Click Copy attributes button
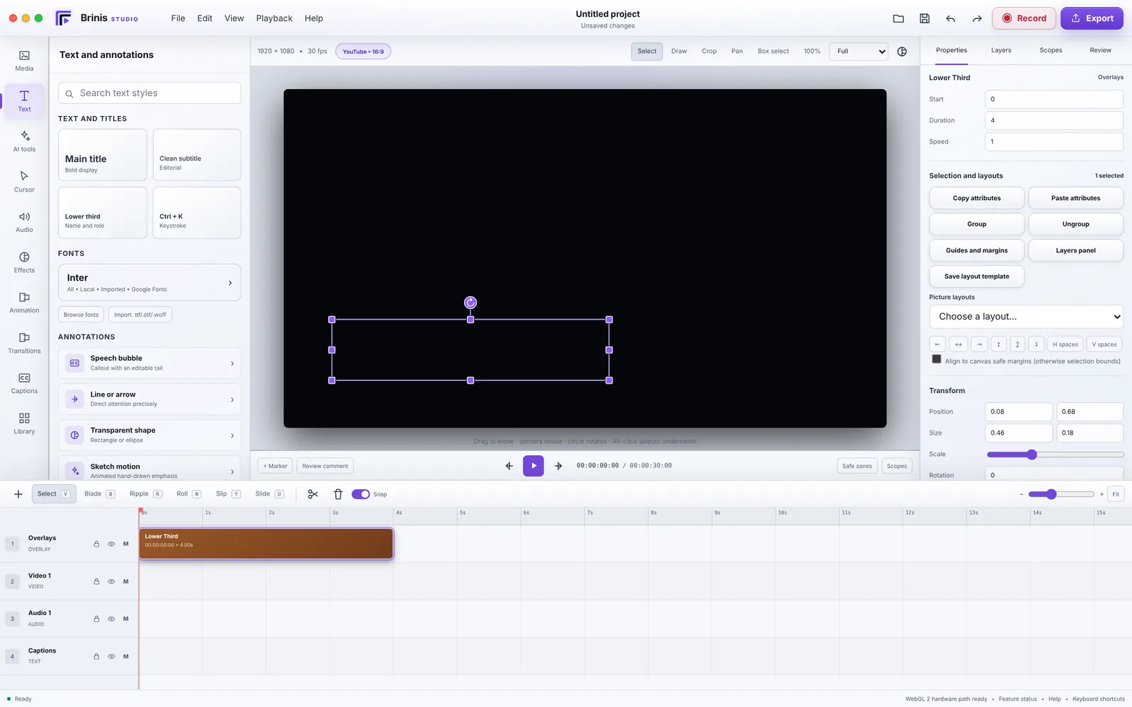 pyautogui.click(x=976, y=198)
